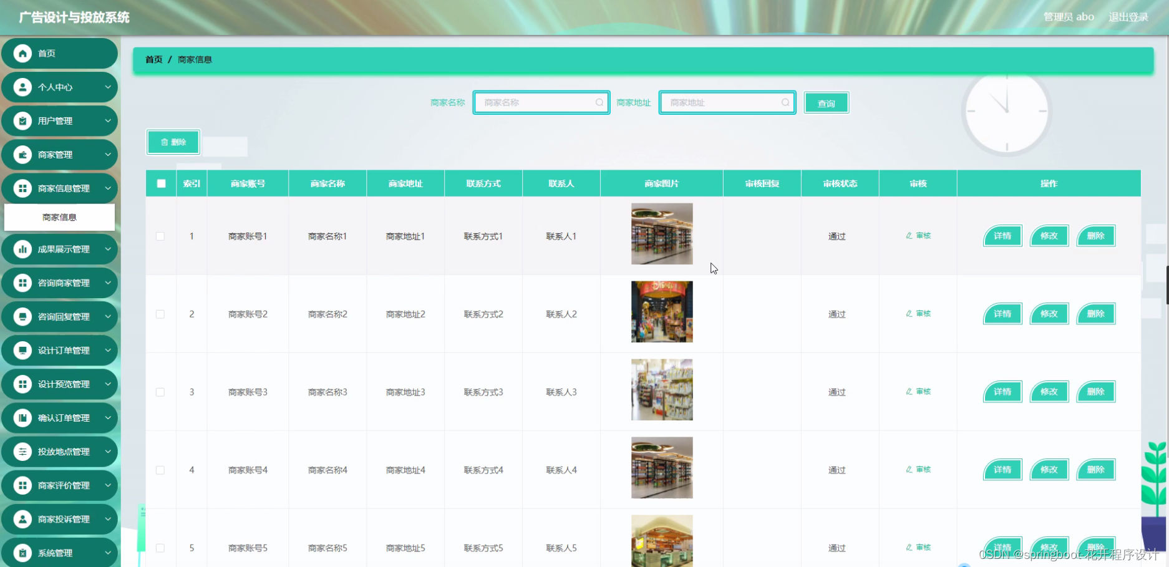Open 详情 for 商家账号2 row

point(1002,314)
